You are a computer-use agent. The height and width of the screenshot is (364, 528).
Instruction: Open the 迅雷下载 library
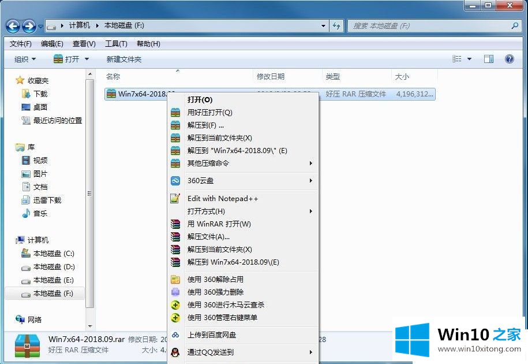(x=42, y=200)
